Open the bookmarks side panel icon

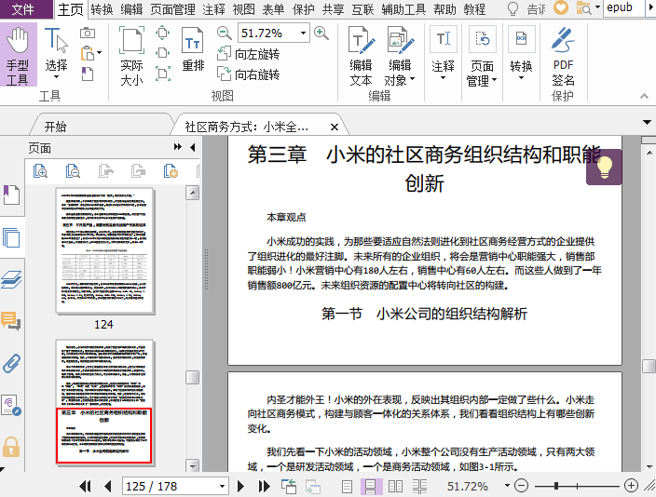pyautogui.click(x=11, y=195)
